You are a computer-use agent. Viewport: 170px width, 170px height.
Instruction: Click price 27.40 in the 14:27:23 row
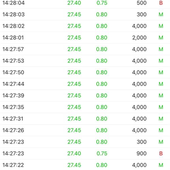pyautogui.click(x=74, y=154)
